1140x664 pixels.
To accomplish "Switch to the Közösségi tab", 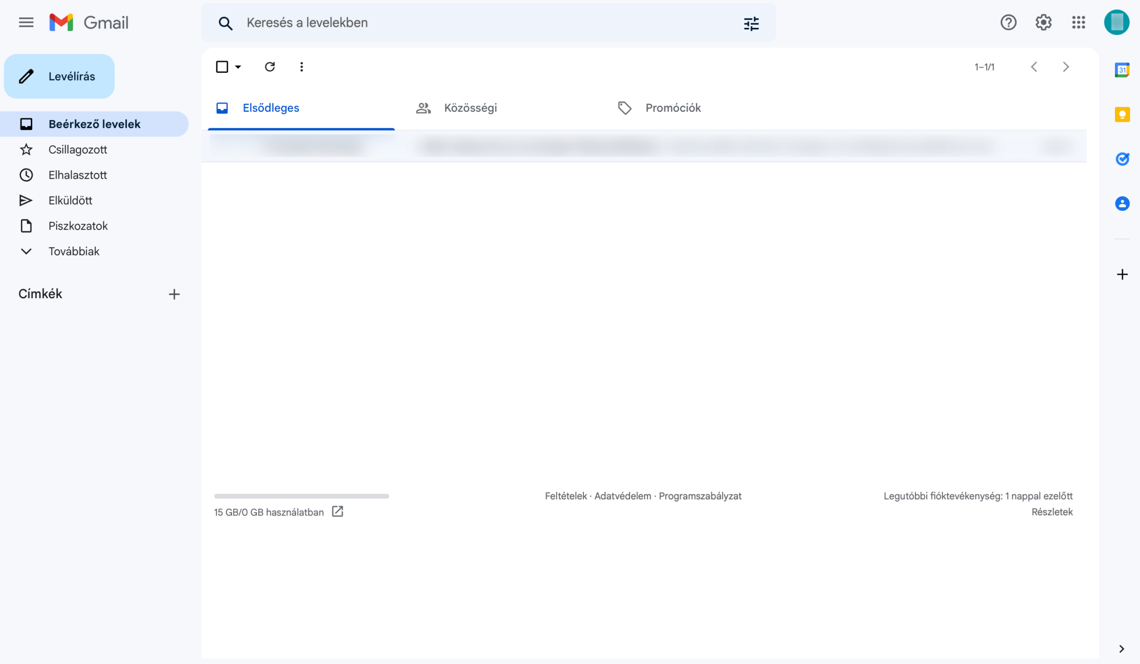I will (470, 108).
